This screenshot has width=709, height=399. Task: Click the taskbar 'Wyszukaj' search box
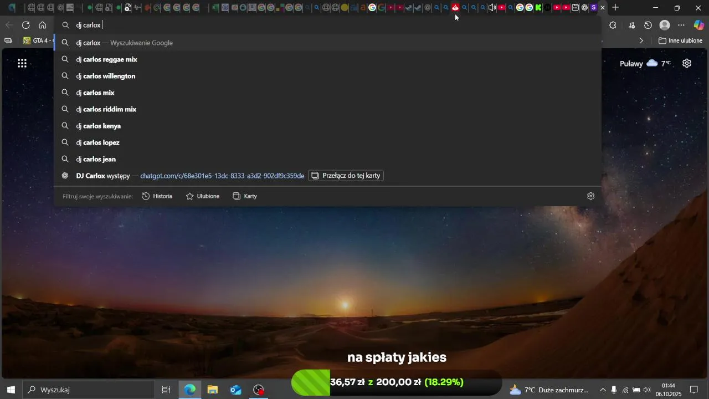point(88,390)
